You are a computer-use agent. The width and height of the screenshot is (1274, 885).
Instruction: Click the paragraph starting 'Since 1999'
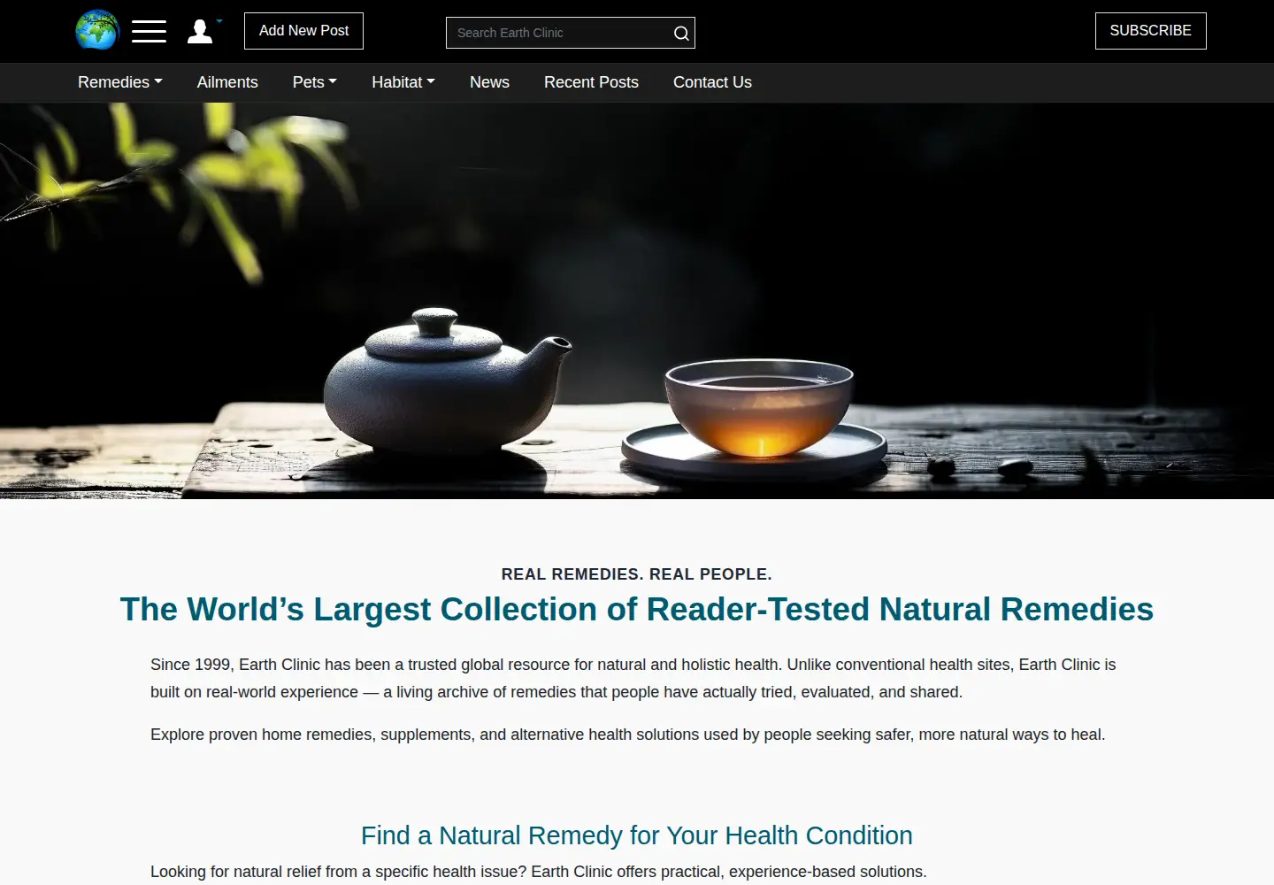click(x=633, y=678)
